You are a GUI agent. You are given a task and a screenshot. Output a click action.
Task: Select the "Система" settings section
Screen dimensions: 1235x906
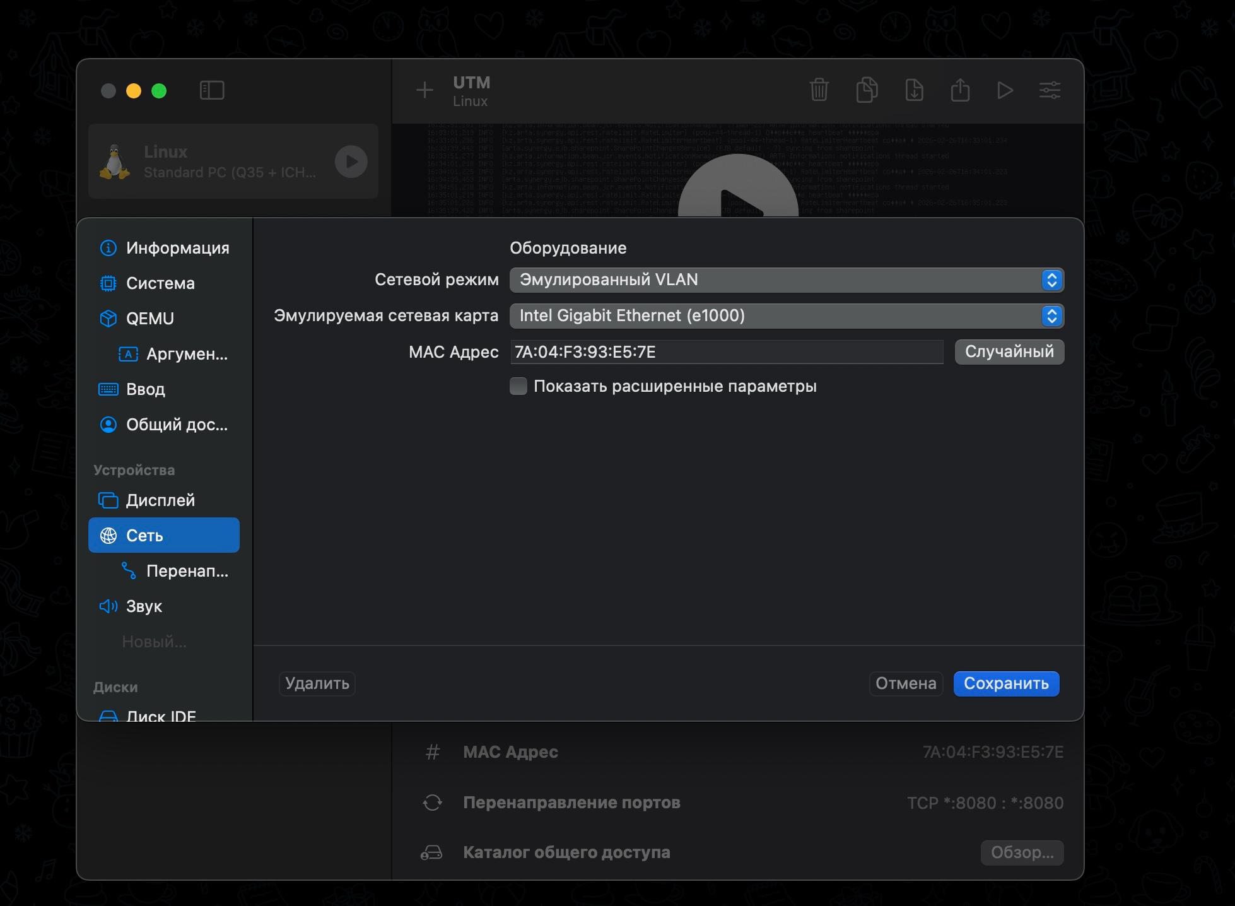tap(160, 283)
